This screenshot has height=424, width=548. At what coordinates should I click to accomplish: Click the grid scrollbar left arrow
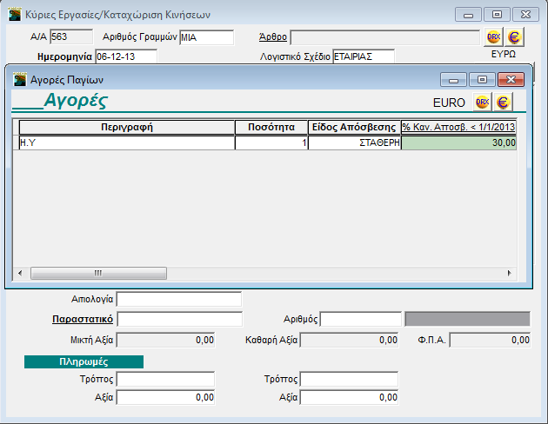[20, 273]
